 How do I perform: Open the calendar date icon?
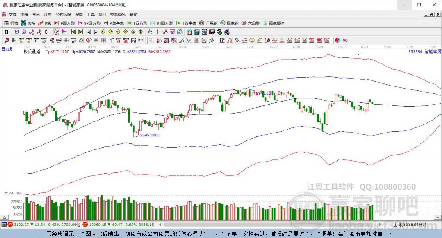click(189, 32)
